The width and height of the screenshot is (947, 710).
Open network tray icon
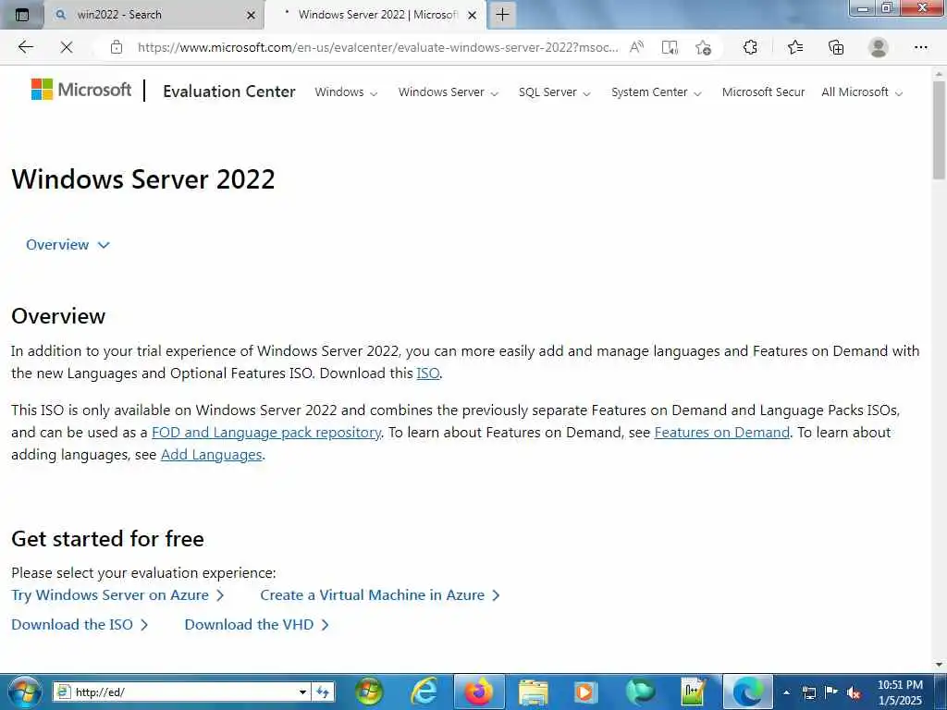coord(808,692)
